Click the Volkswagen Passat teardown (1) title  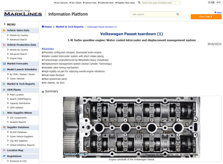pos(132,34)
